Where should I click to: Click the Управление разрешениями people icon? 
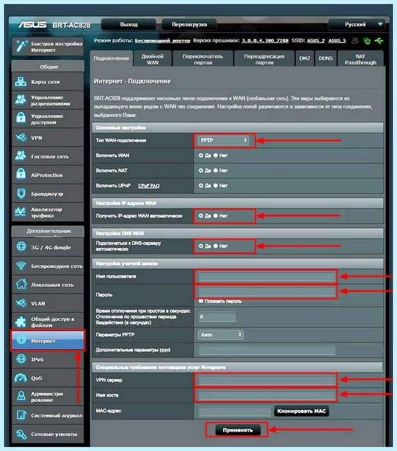(x=21, y=100)
